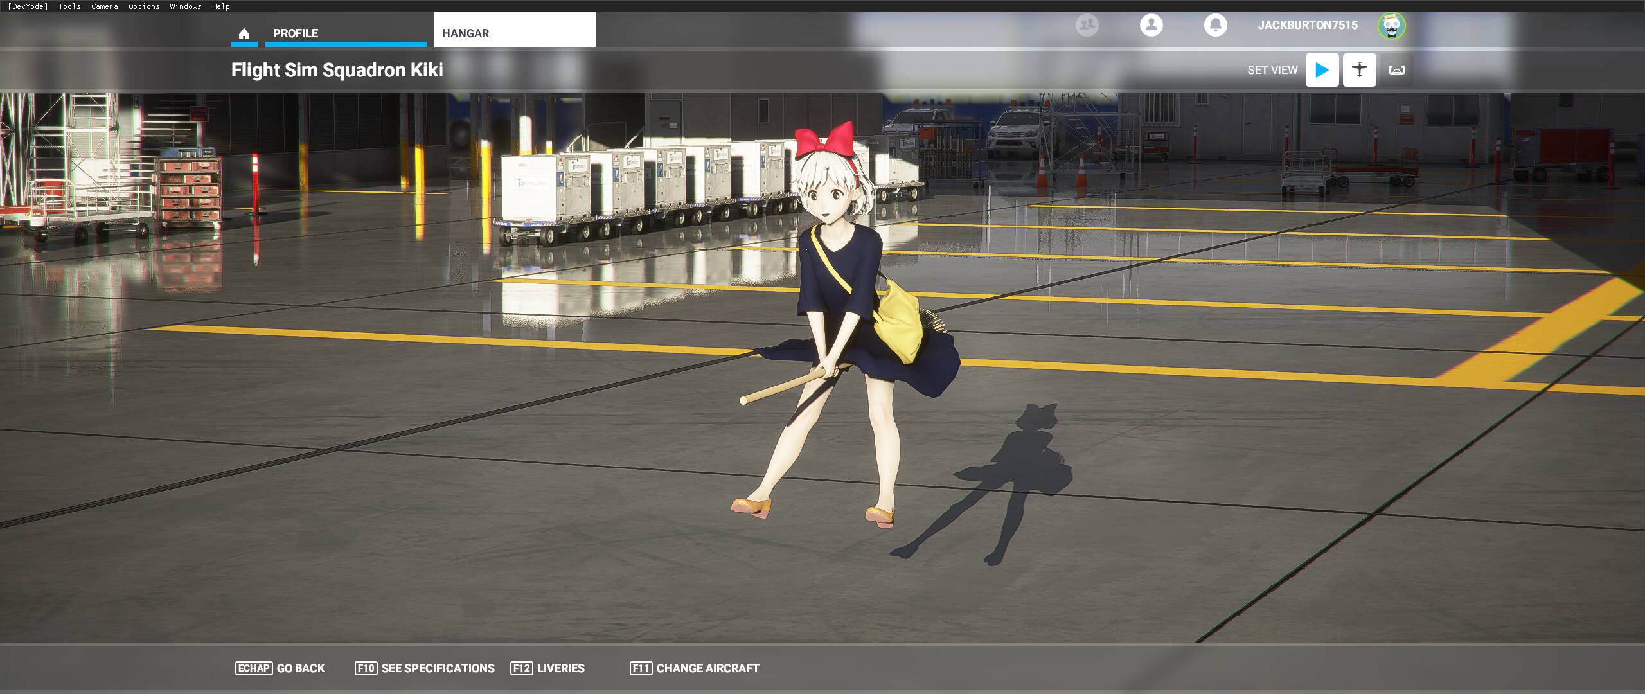
Task: Open notifications bell icon
Action: click(x=1215, y=25)
